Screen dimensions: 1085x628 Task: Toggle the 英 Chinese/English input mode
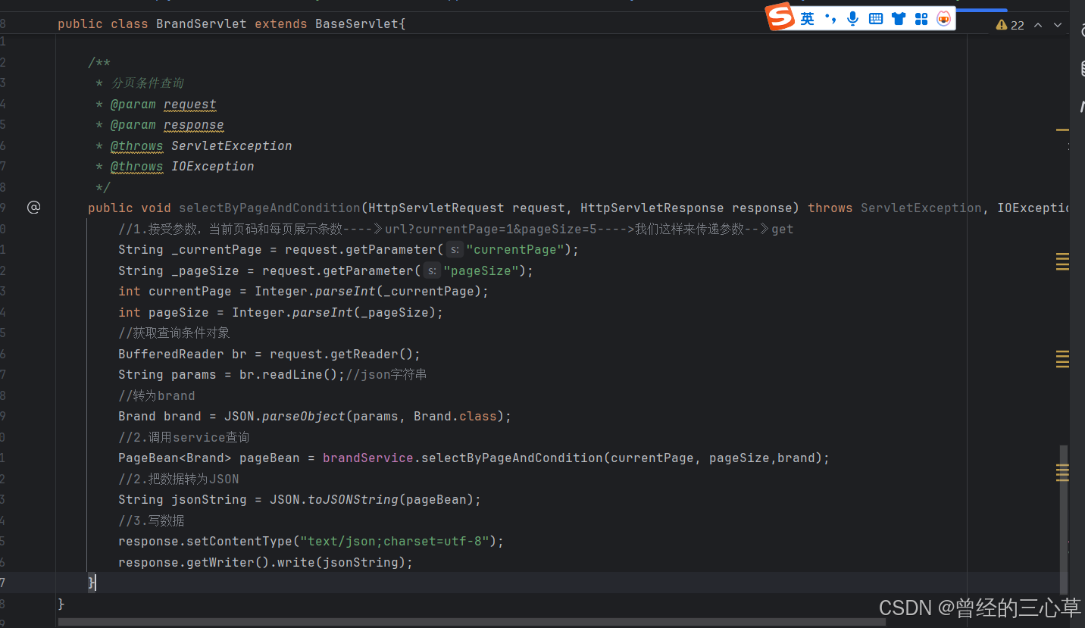pos(808,19)
